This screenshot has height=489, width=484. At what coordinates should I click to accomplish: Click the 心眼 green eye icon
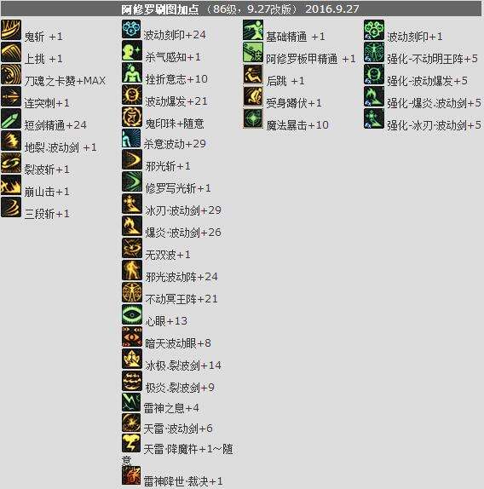132,314
